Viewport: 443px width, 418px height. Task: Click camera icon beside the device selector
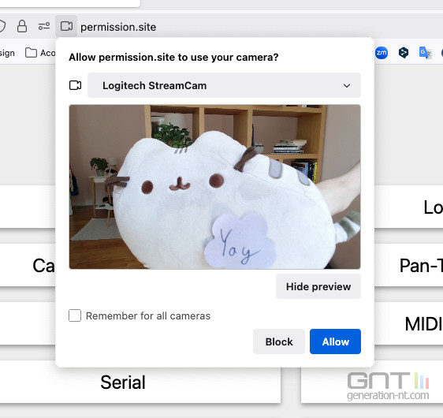75,85
